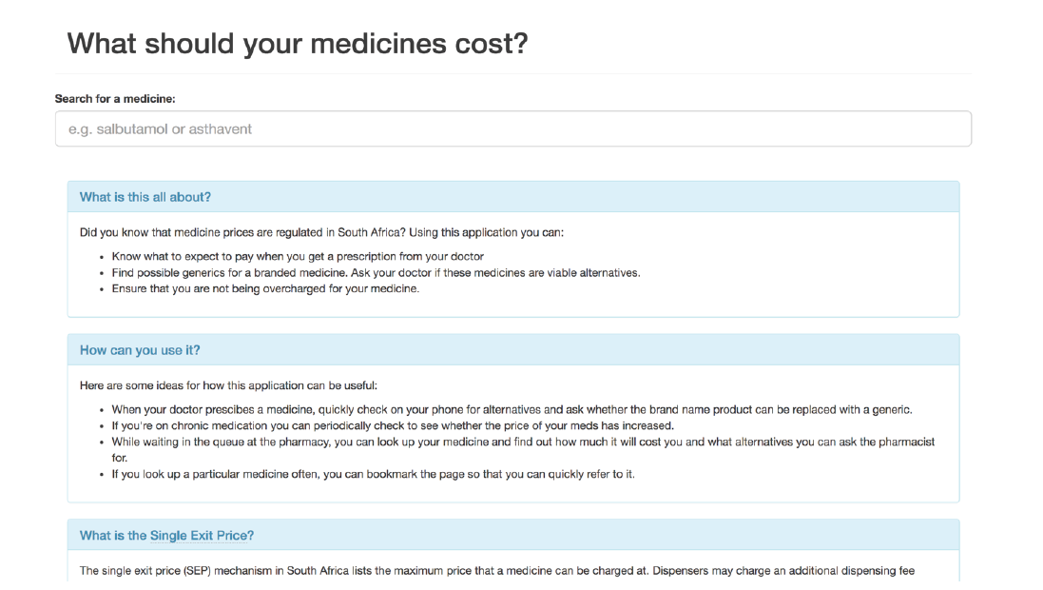Select the 'Find possible generics' bullet item
This screenshot has width=1043, height=590.
(x=376, y=272)
